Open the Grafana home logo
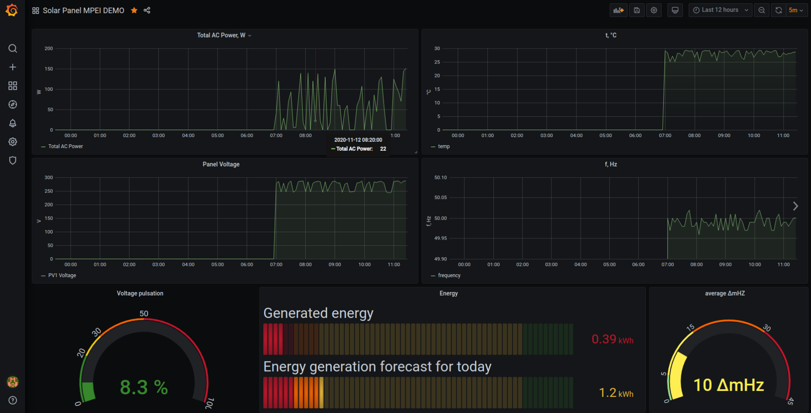 click(x=12, y=10)
